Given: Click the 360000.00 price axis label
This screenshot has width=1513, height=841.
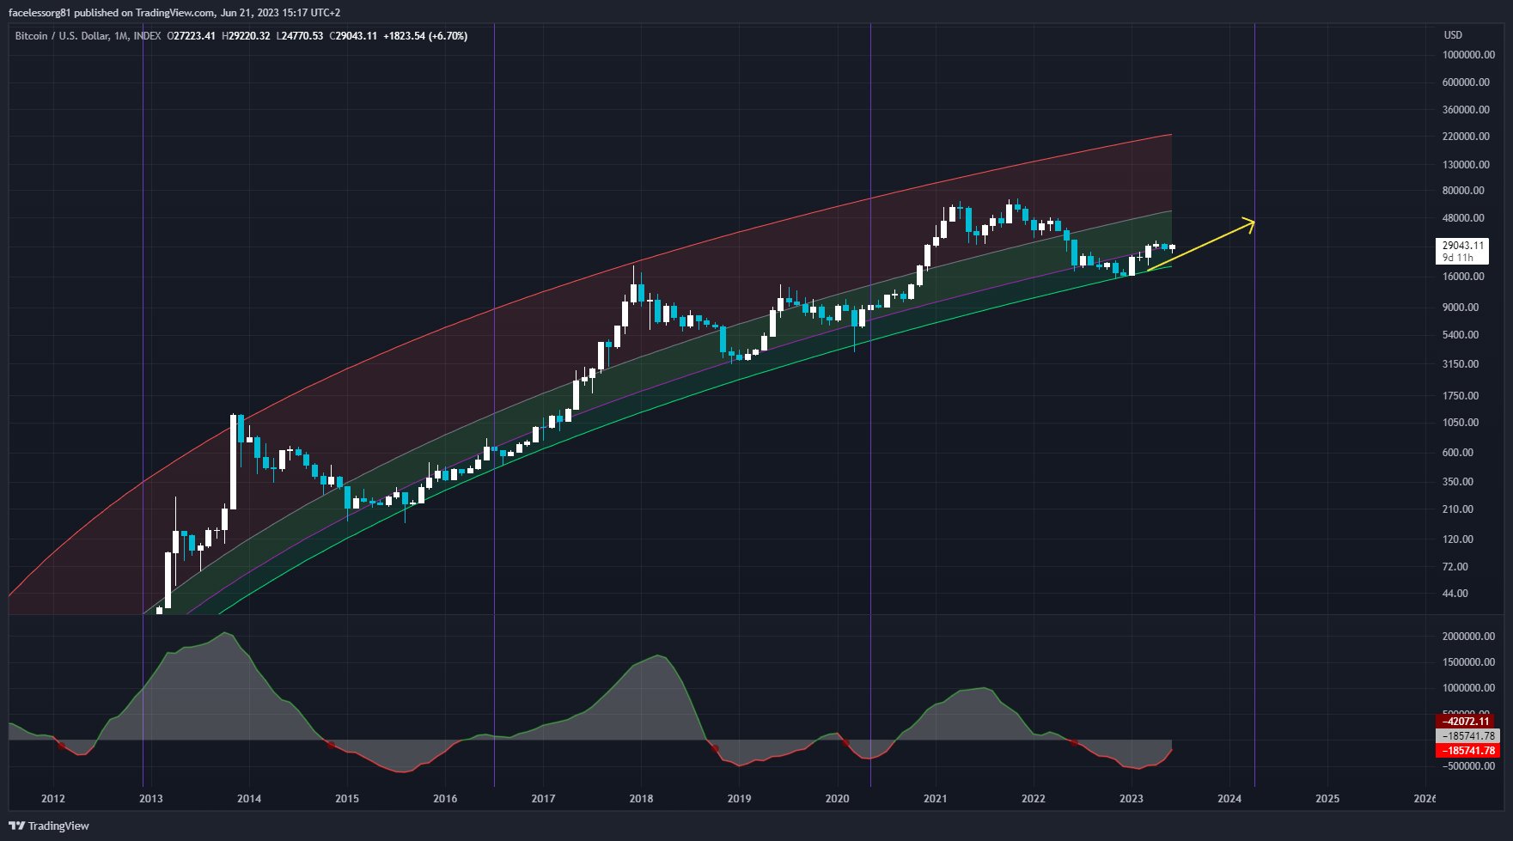Looking at the screenshot, I should (1466, 110).
